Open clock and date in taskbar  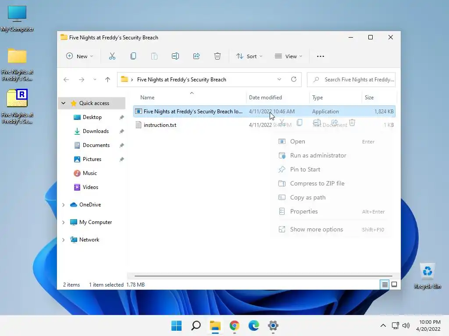[x=428, y=325]
